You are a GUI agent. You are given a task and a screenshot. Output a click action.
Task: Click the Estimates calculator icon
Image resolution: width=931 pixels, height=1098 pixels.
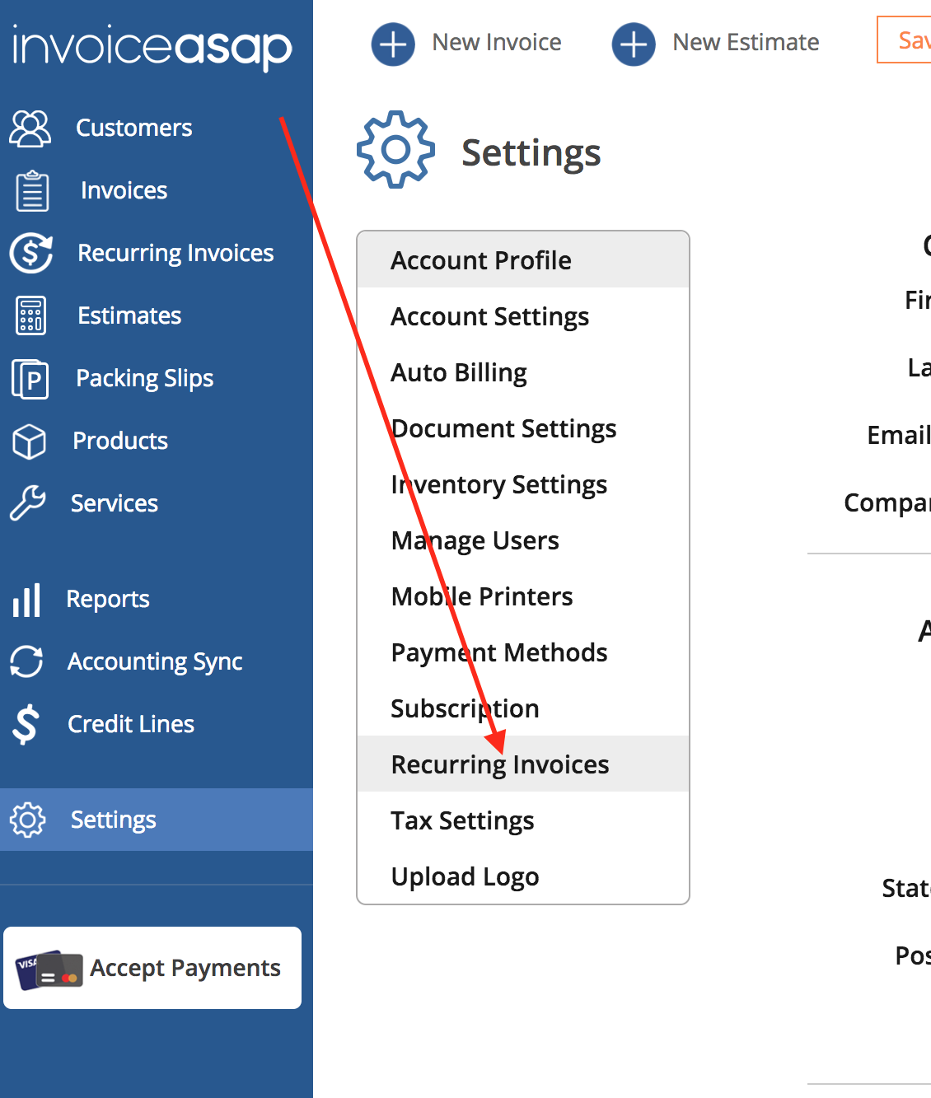[30, 315]
